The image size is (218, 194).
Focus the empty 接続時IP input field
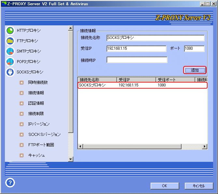[137, 60]
